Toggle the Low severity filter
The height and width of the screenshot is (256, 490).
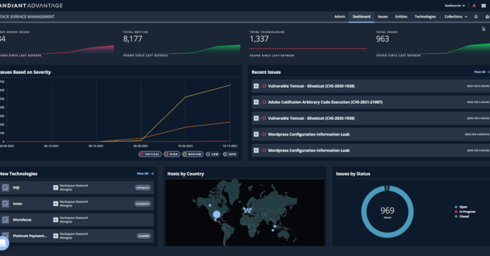click(212, 154)
